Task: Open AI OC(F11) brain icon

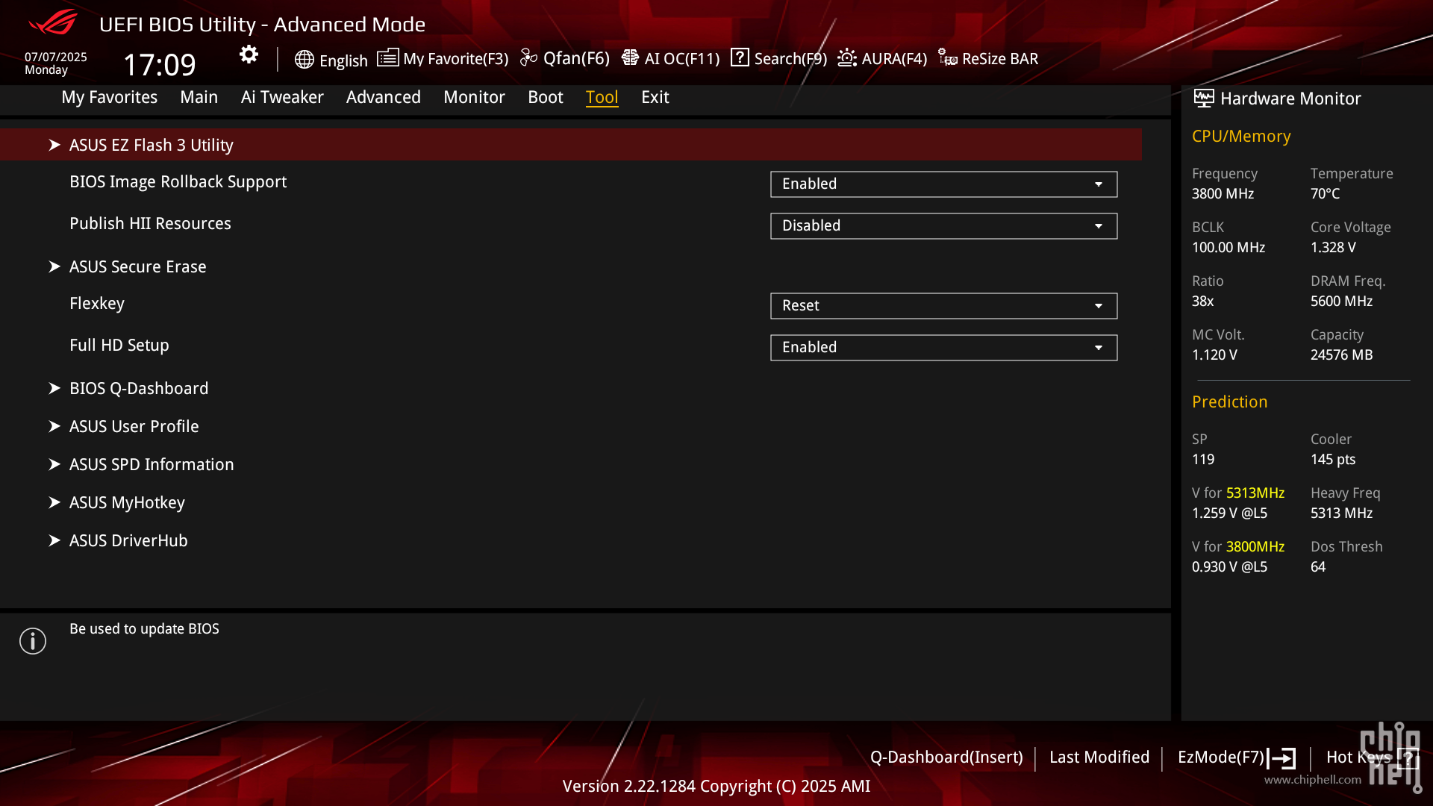Action: click(630, 58)
